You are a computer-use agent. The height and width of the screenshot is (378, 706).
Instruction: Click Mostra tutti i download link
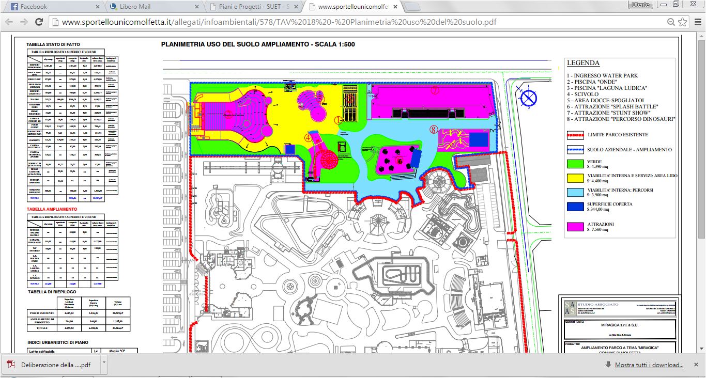point(649,365)
